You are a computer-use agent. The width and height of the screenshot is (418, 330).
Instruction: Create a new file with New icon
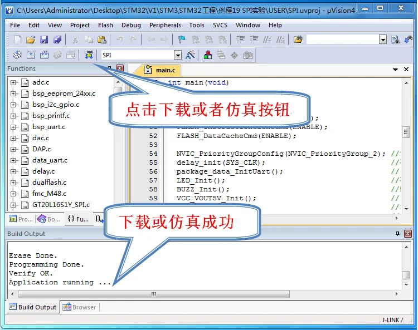click(18, 40)
